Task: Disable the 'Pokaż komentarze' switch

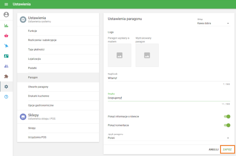Action: coord(227,125)
